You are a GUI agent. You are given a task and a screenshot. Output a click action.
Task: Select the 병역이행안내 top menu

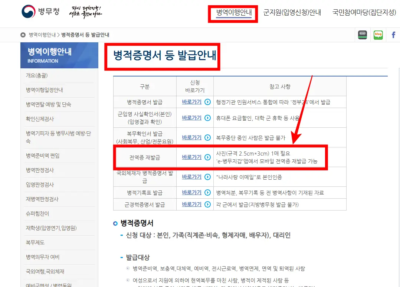pos(233,12)
